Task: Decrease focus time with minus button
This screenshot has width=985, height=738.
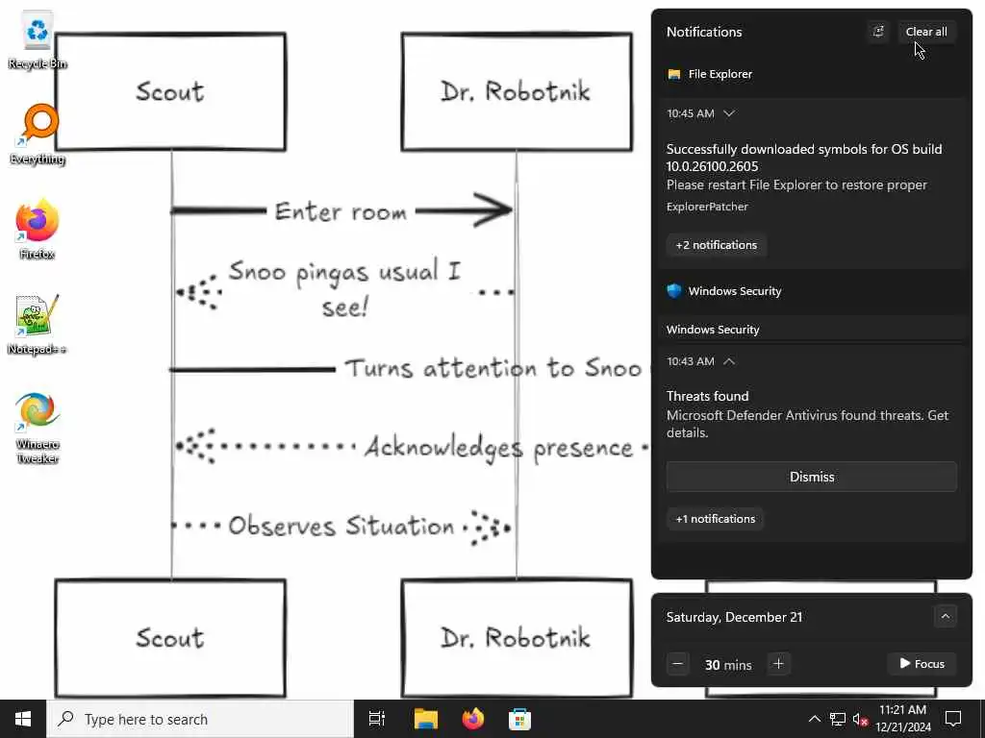Action: [678, 664]
